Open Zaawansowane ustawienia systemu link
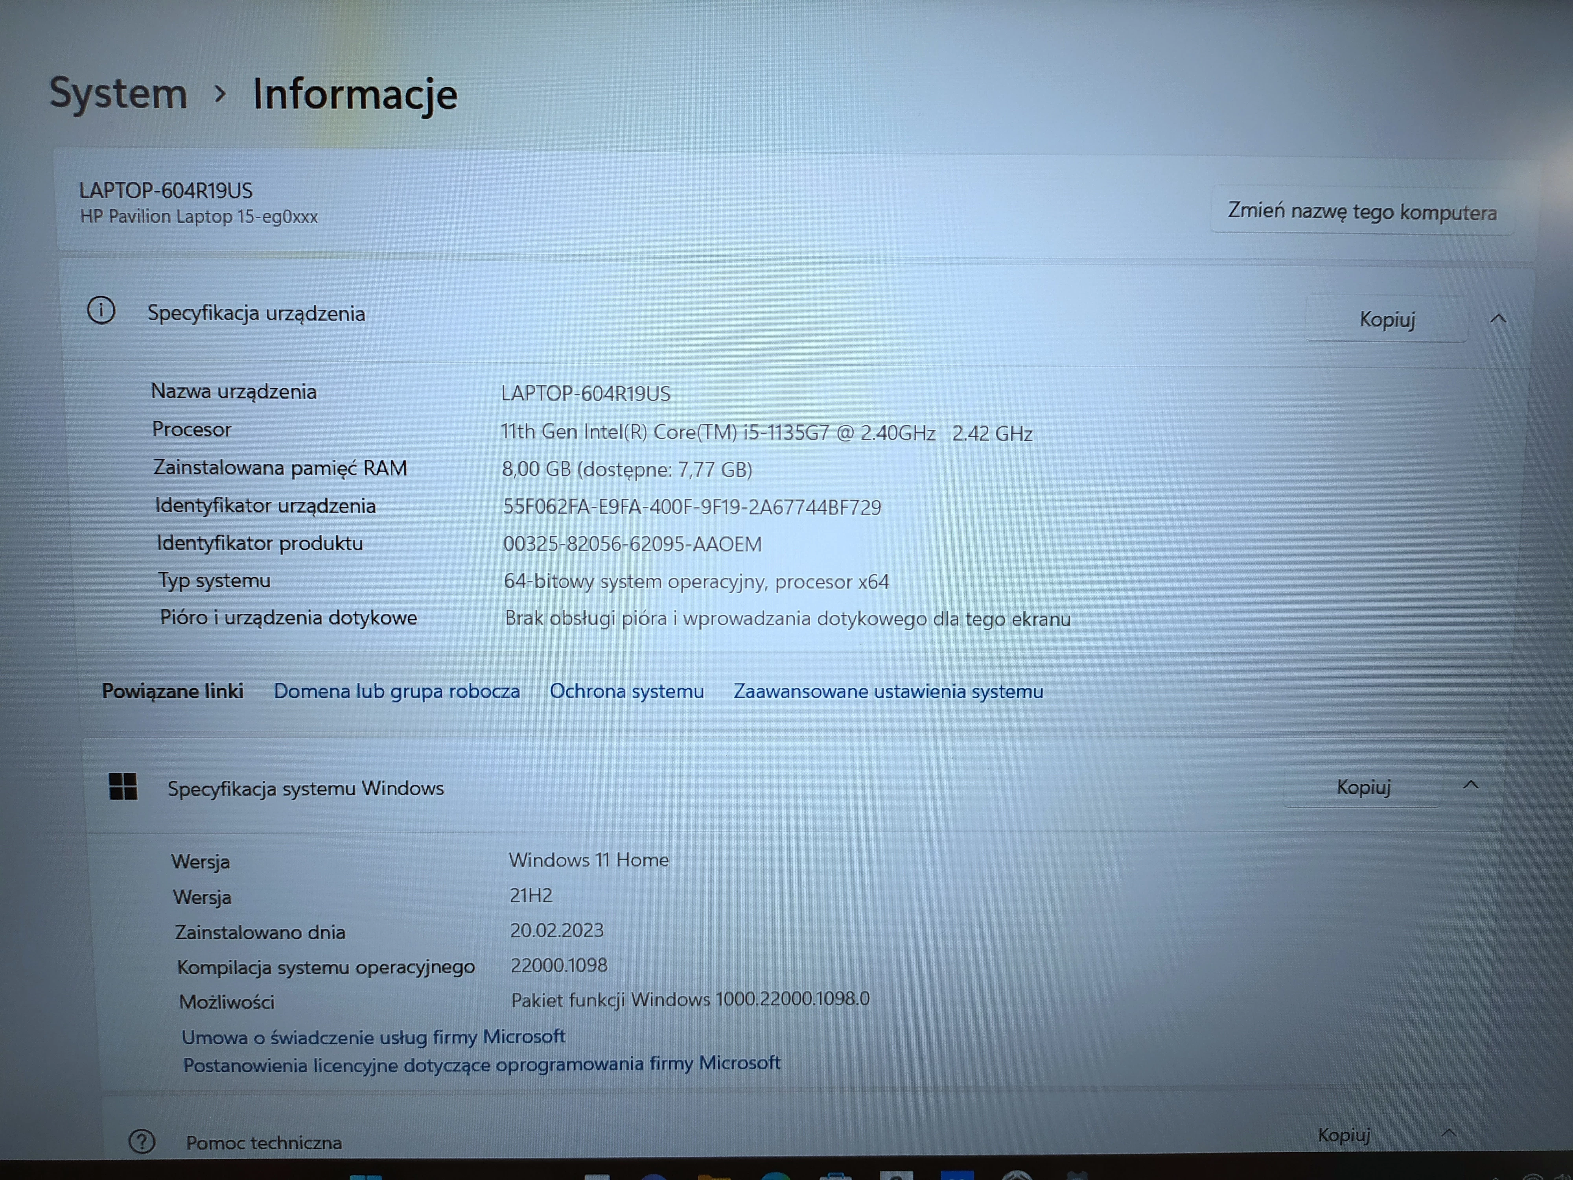This screenshot has height=1180, width=1573. pyautogui.click(x=888, y=691)
